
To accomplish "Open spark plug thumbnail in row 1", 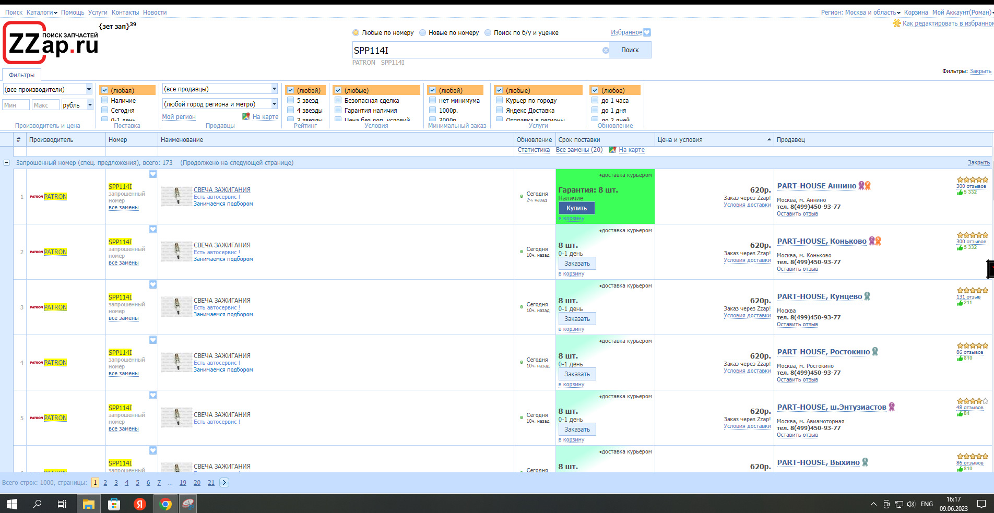I will click(x=176, y=196).
